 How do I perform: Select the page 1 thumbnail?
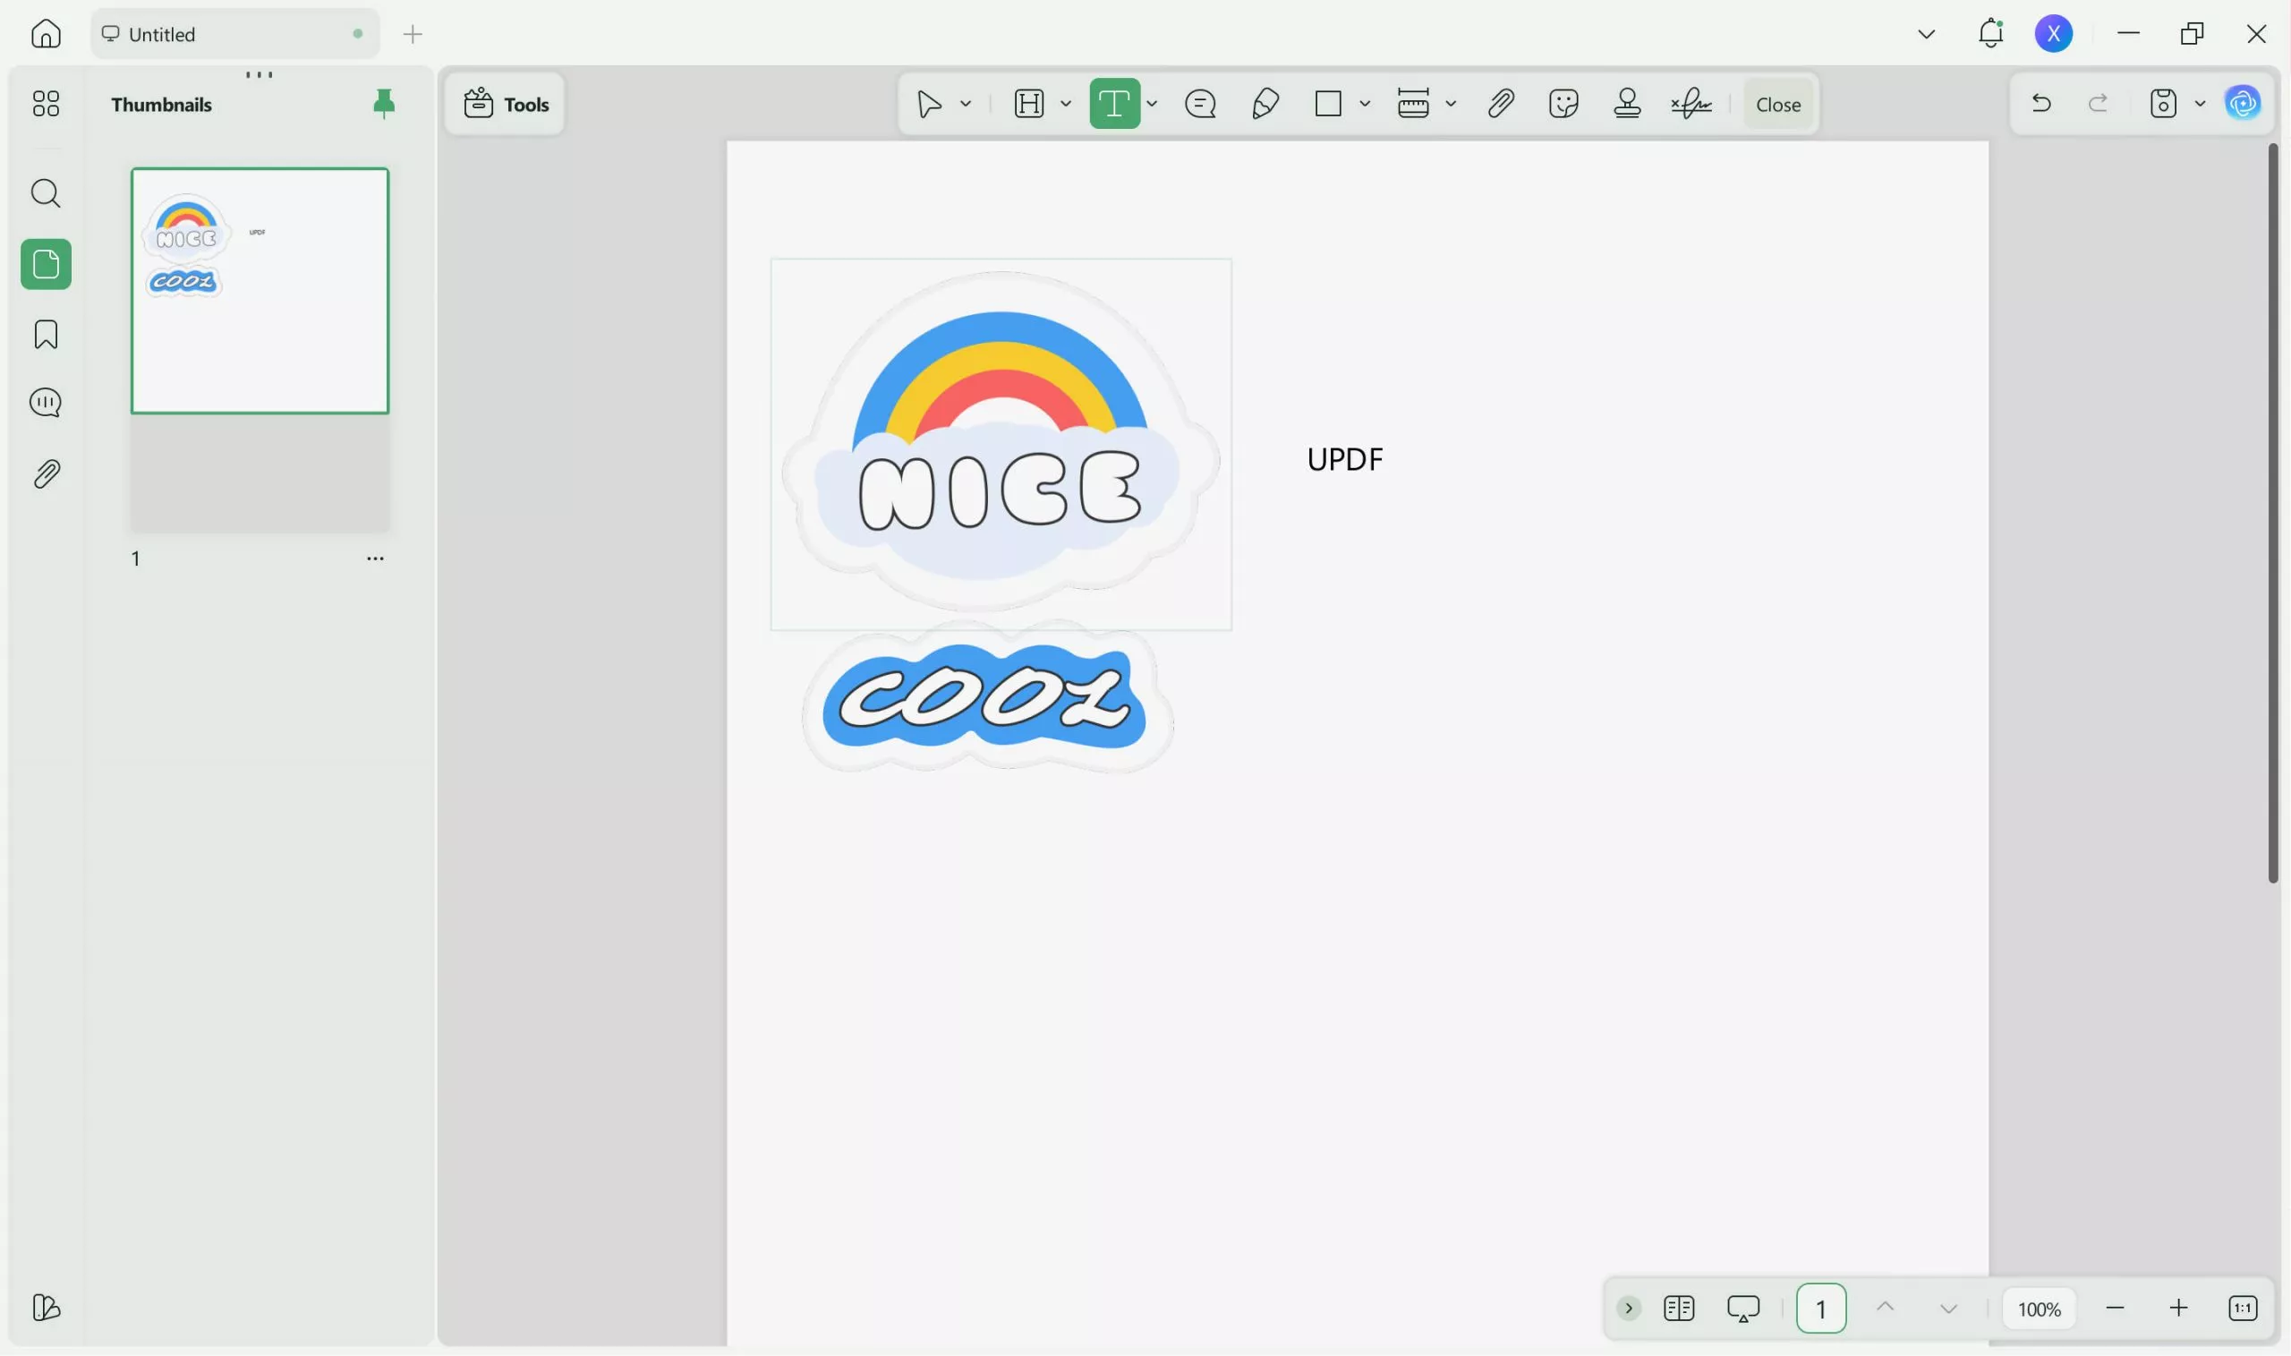[x=260, y=290]
